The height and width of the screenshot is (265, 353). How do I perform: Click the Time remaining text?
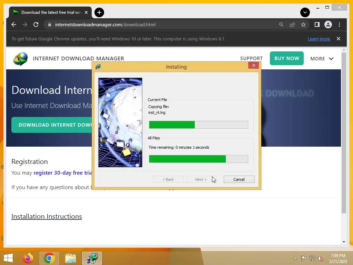click(x=179, y=147)
